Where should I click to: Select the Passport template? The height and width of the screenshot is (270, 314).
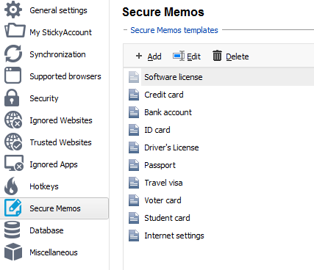coord(160,165)
